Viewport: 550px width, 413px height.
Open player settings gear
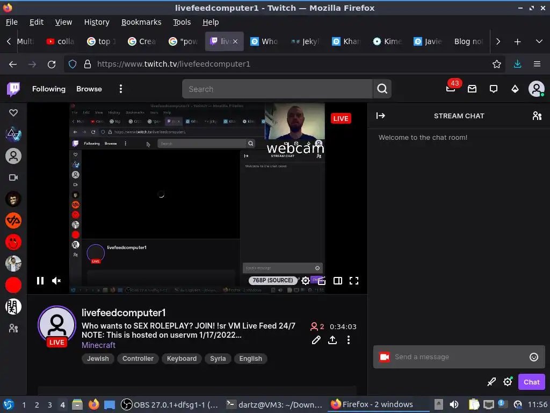[x=306, y=281]
